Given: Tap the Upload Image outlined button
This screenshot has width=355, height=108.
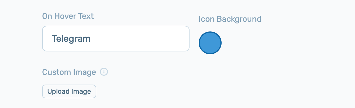Looking at the screenshot, I should (69, 91).
